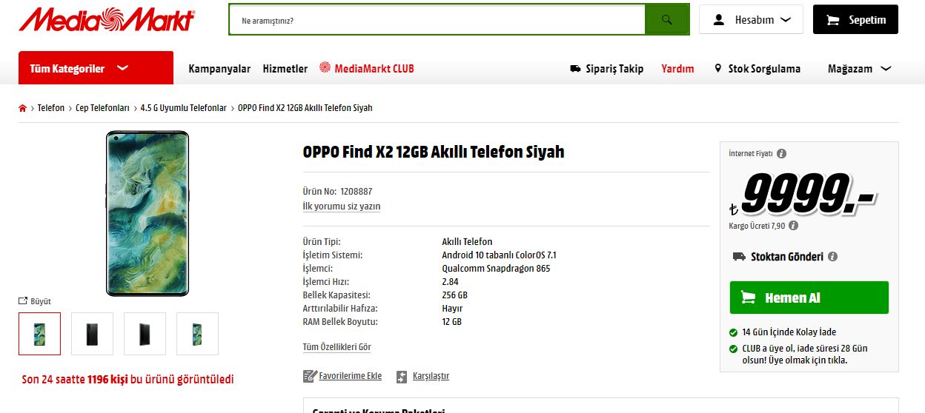Click the Favorilerime Ekle link
The image size is (925, 413).
pos(350,376)
